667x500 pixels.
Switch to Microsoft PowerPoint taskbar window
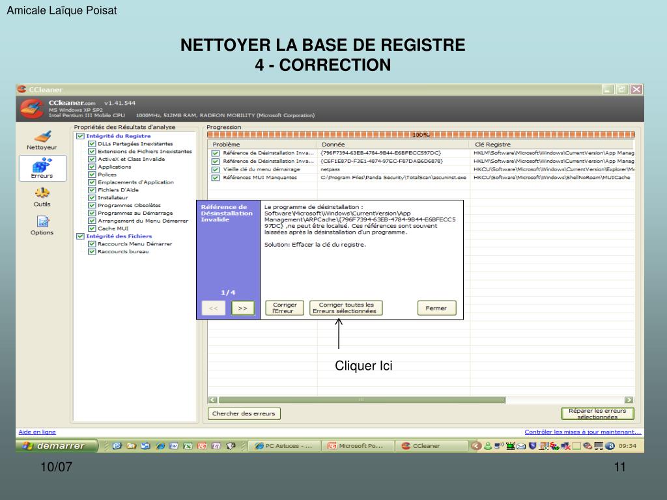click(x=358, y=445)
